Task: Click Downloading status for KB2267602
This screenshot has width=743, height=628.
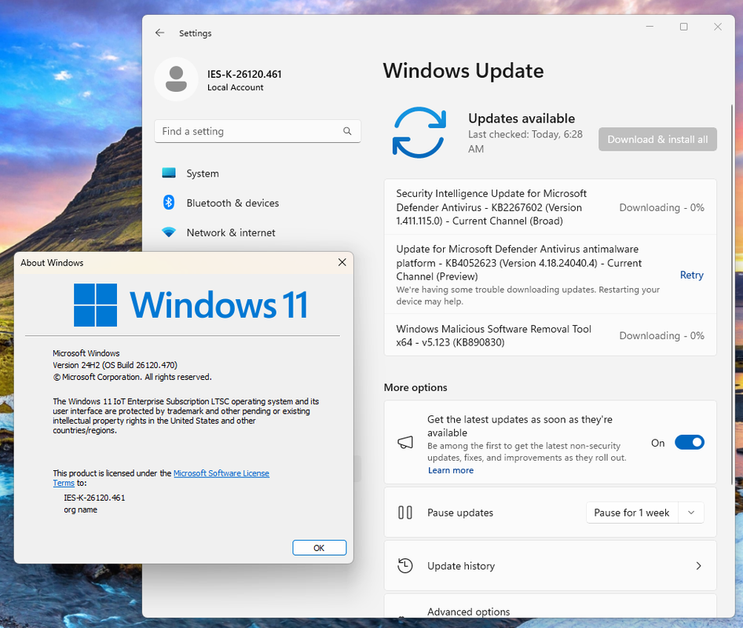Action: tap(661, 207)
